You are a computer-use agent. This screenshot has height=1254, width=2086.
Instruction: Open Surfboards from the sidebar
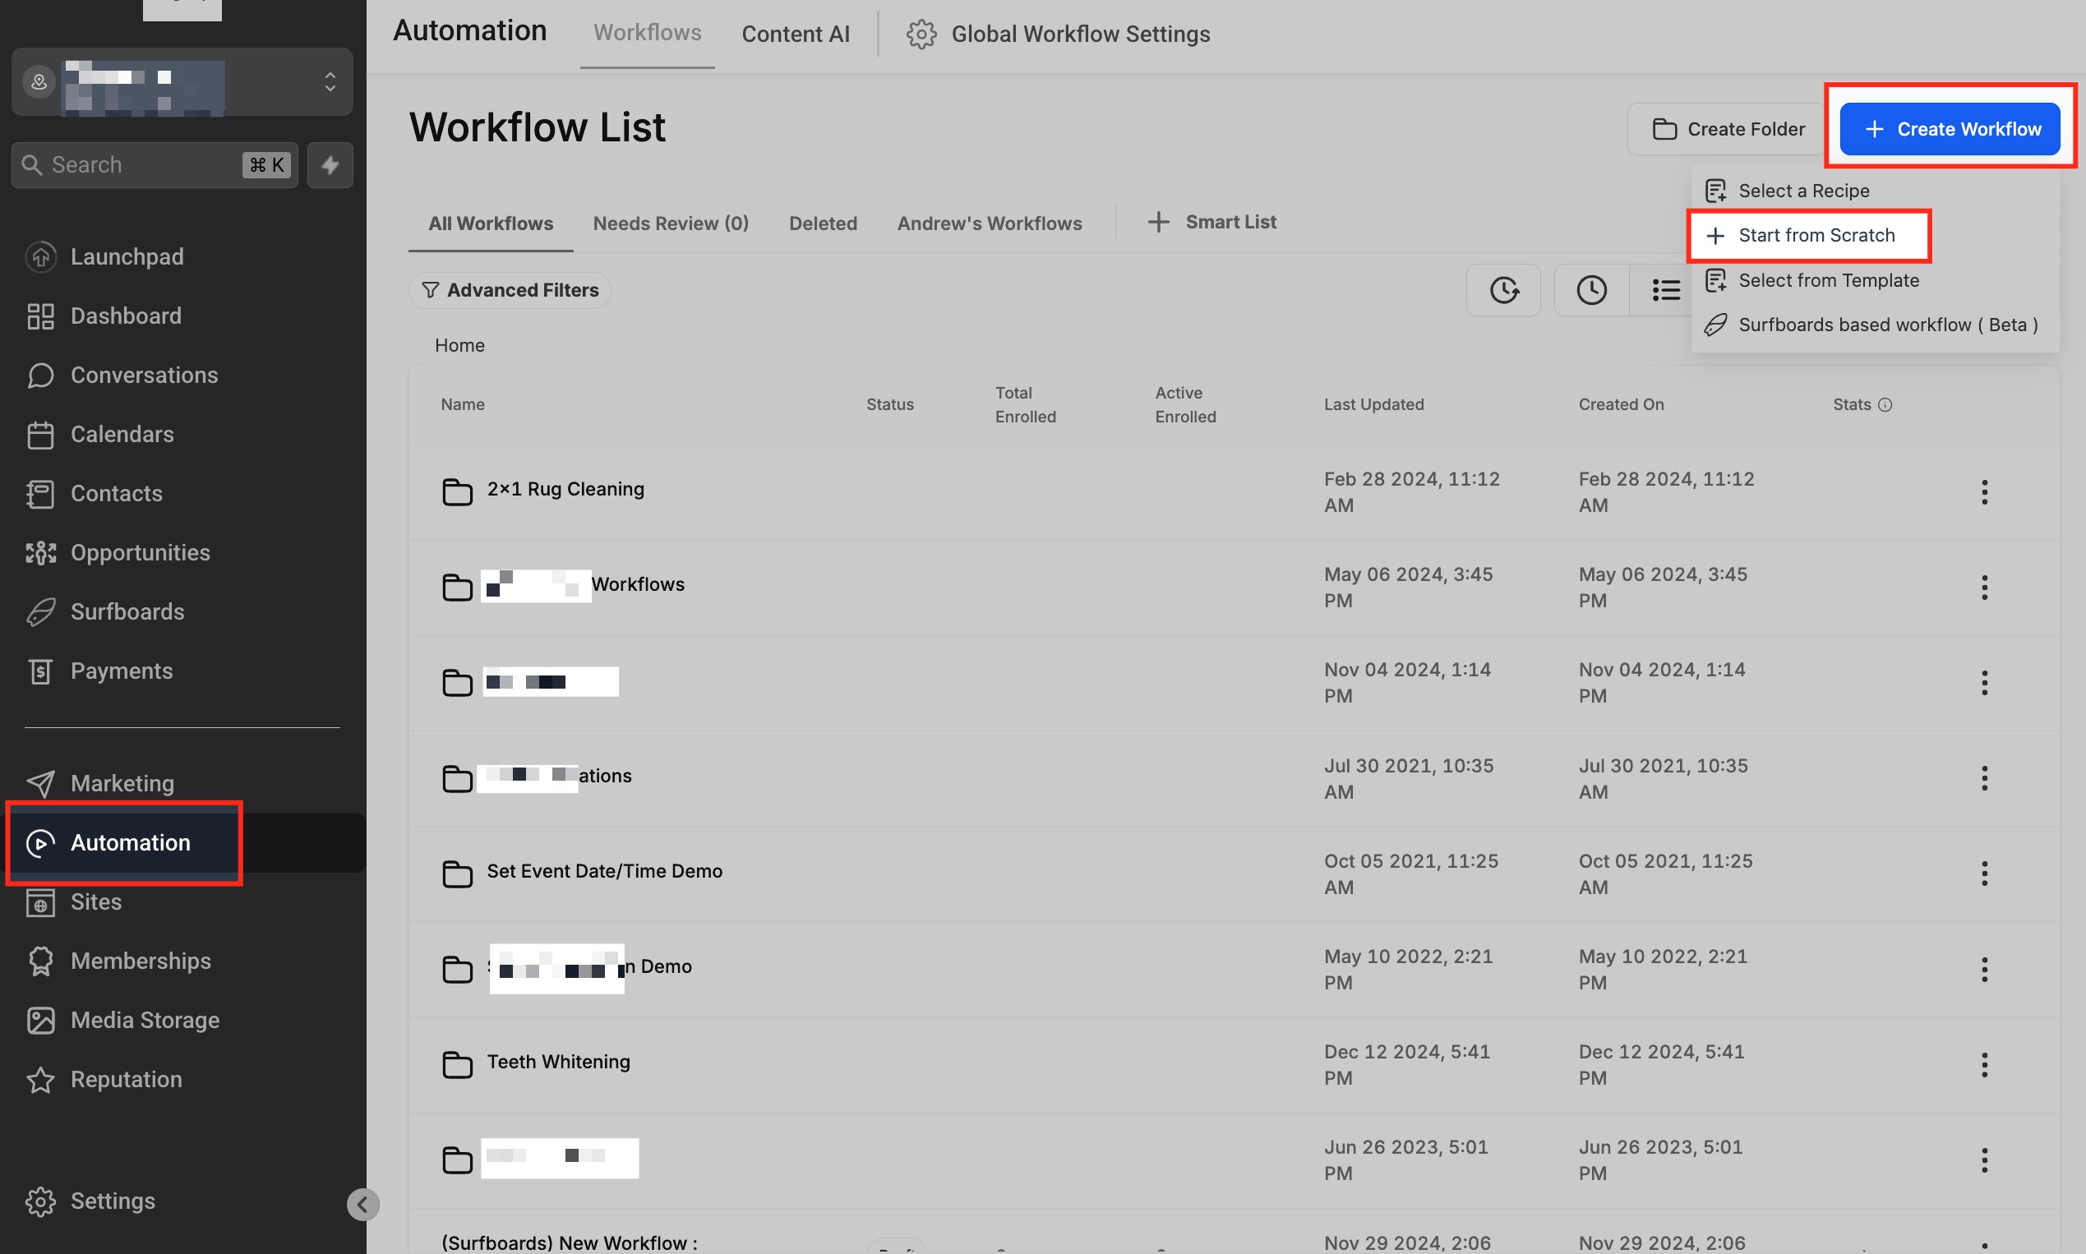point(127,611)
